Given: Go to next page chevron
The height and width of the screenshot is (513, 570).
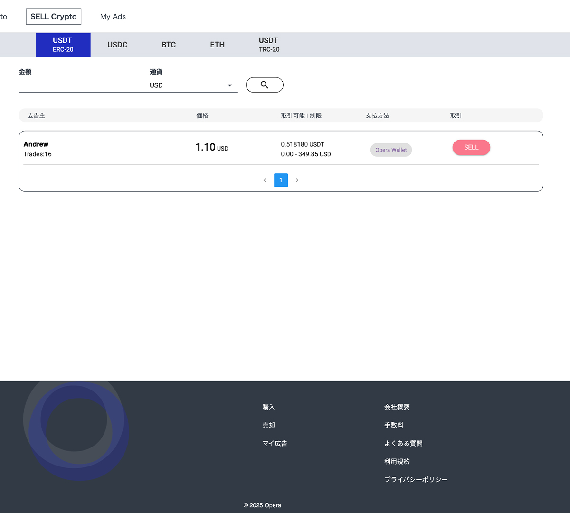Looking at the screenshot, I should click(297, 180).
